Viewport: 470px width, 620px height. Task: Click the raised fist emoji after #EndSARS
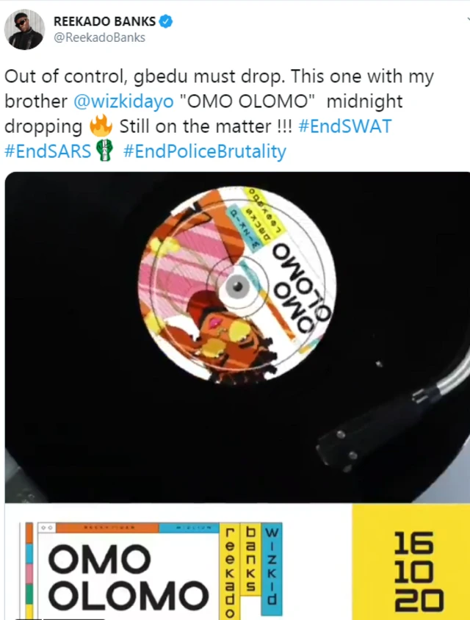(106, 151)
